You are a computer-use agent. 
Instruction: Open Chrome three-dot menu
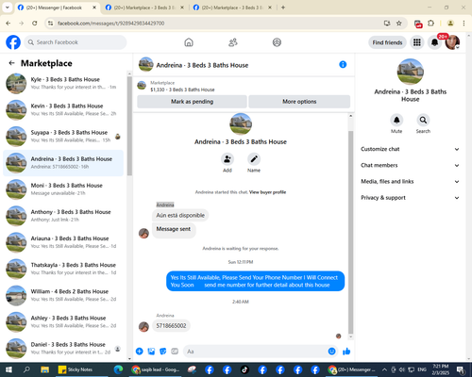tap(464, 24)
